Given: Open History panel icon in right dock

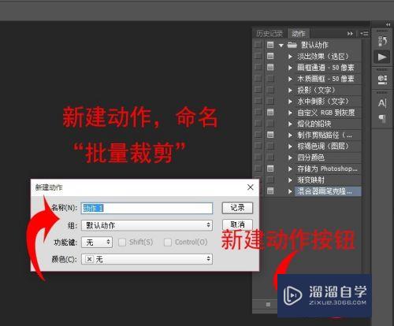Looking at the screenshot, I should point(382,41).
